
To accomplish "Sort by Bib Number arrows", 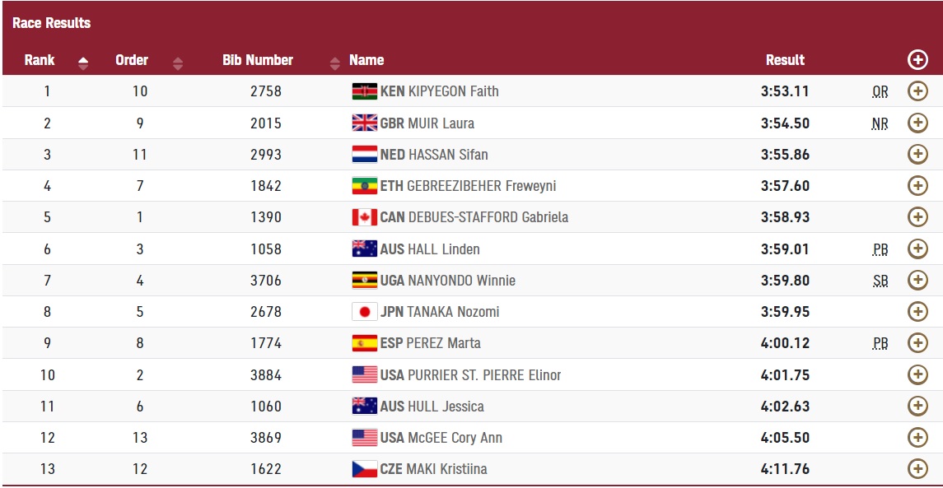I will 335,63.
